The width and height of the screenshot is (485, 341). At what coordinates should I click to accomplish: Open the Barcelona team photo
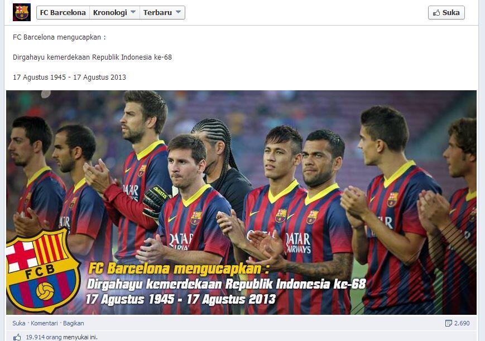[241, 202]
